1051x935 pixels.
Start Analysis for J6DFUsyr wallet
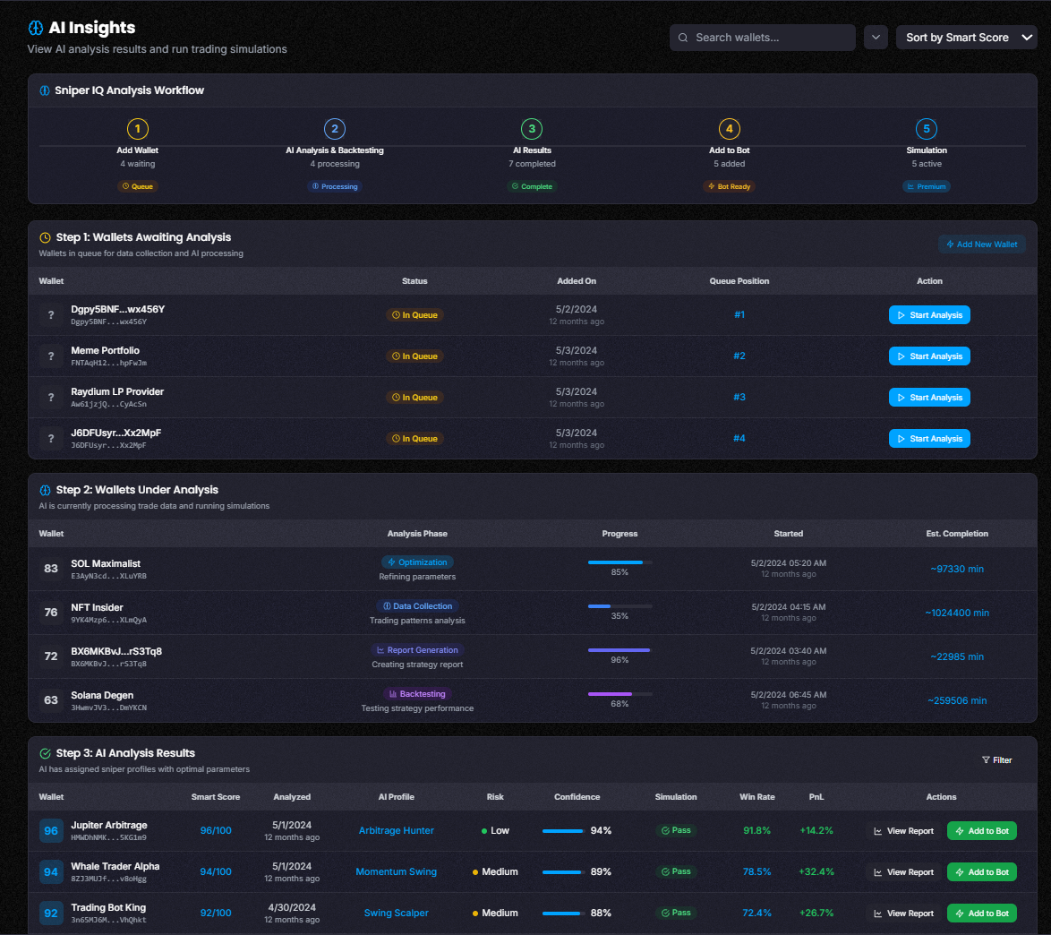(929, 439)
